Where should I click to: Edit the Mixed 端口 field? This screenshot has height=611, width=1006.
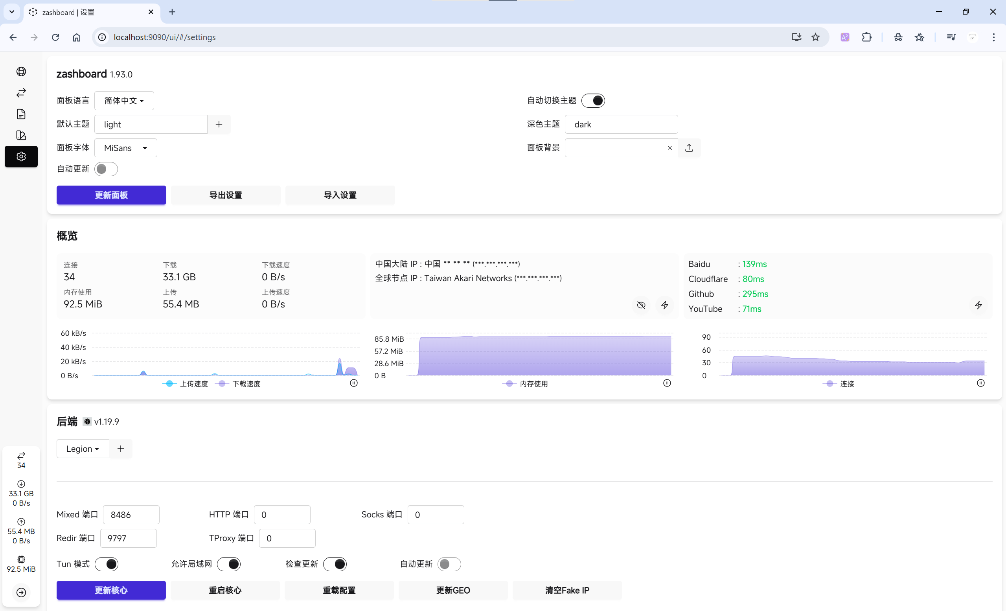[x=131, y=515]
